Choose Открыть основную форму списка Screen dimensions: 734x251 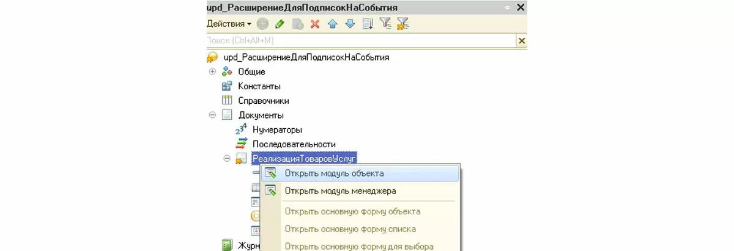click(360, 229)
